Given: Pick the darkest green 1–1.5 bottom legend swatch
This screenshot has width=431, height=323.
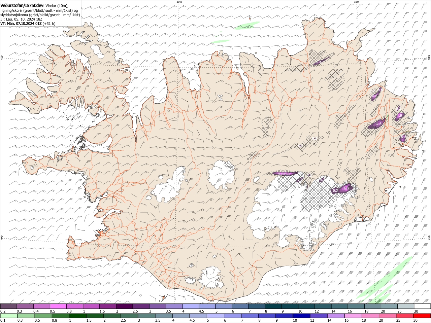Looking at the screenshot, I should pyautogui.click(x=78, y=316).
